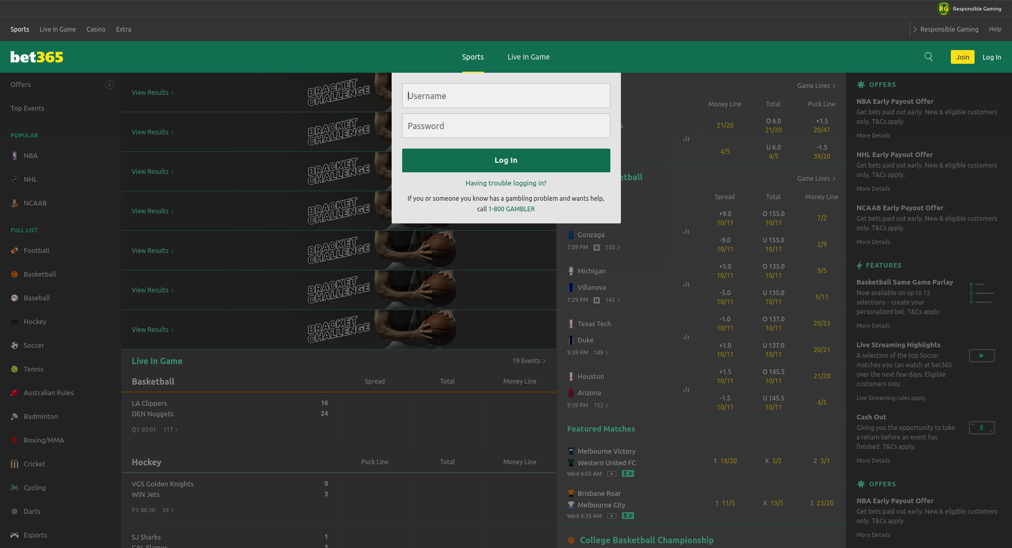Screen dimensions: 1012x548
Task: Switch to the Live In Game header tab
Action: tap(528, 57)
